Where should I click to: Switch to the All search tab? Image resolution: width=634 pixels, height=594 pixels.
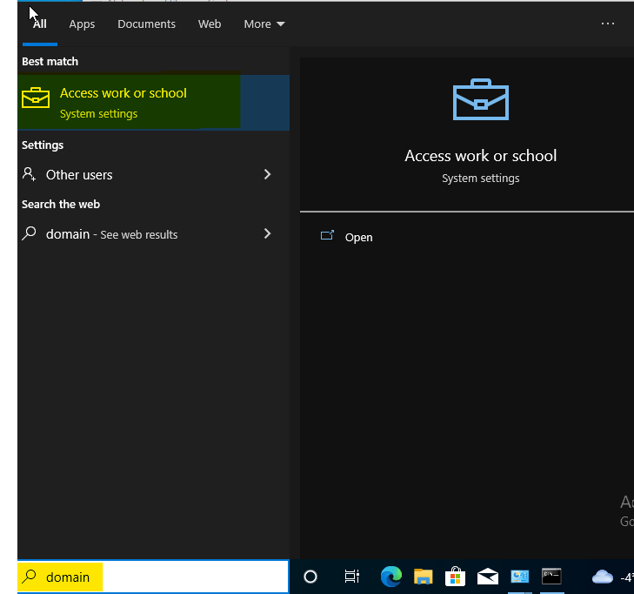40,24
